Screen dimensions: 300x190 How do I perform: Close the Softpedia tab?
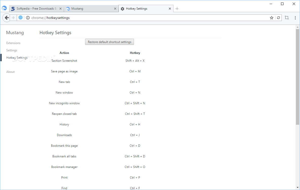point(61,9)
